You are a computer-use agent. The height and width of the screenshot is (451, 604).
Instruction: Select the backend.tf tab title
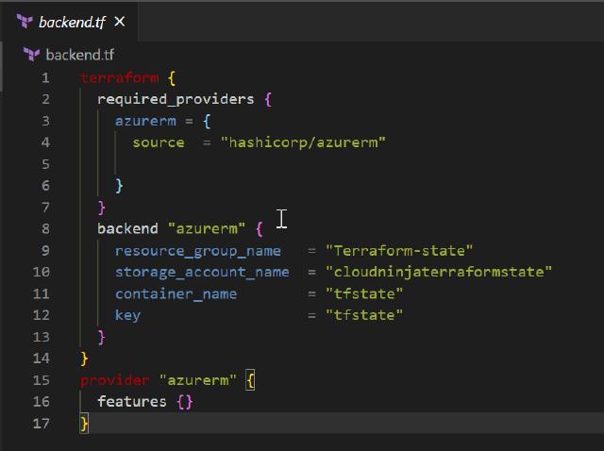[x=72, y=21]
